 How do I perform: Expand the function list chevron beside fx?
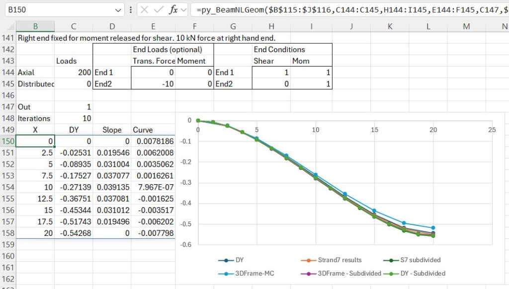click(184, 10)
